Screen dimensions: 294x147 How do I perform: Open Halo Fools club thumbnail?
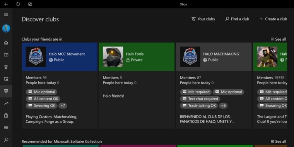[113, 56]
